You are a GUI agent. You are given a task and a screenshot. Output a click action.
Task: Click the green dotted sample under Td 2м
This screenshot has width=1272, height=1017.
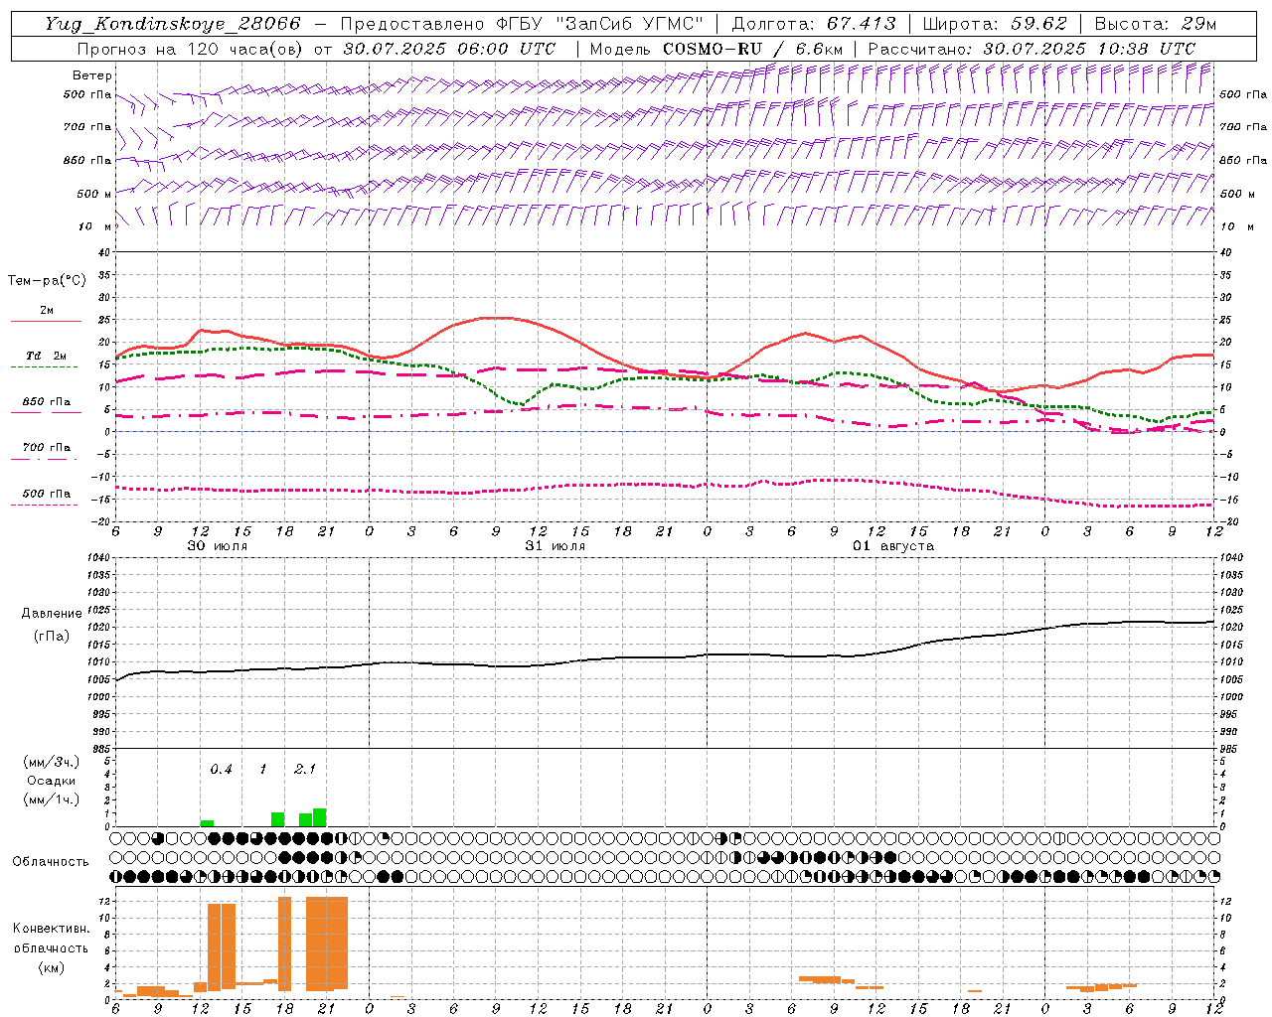click(44, 367)
